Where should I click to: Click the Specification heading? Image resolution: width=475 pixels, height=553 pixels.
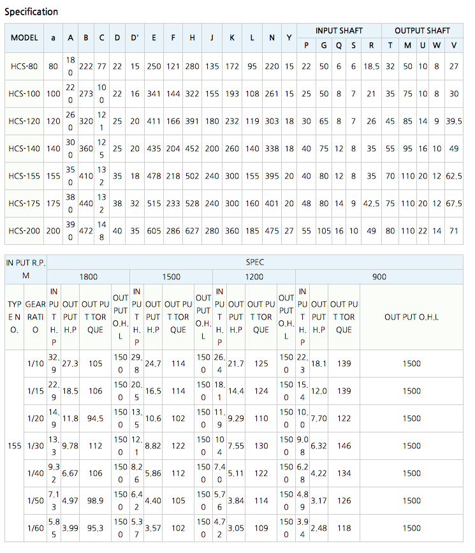point(31,11)
